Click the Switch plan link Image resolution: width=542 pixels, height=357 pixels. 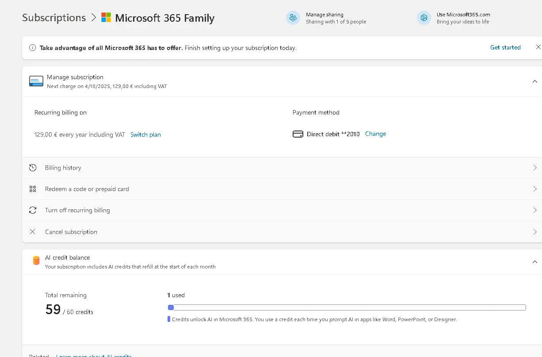point(145,134)
